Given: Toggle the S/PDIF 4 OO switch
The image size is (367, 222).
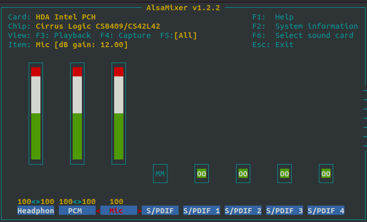Looking at the screenshot, I should click(x=326, y=174).
